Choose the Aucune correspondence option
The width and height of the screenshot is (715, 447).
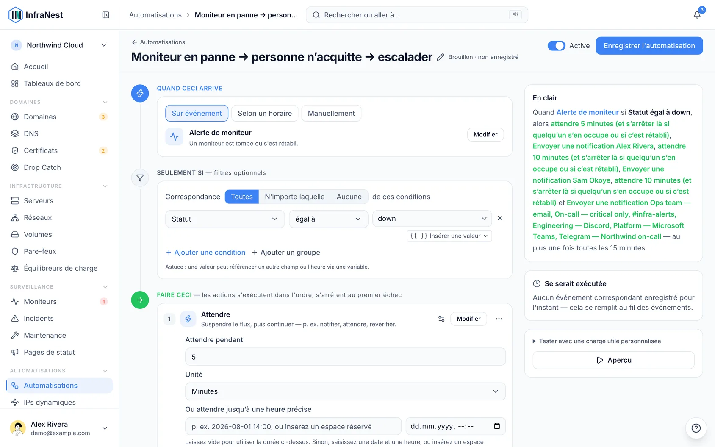point(349,197)
